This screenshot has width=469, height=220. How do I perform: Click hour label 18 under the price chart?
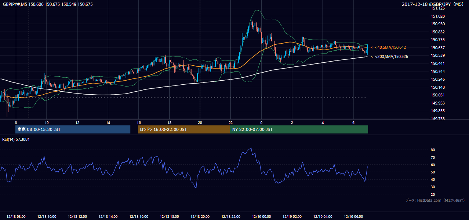[x=169, y=122]
